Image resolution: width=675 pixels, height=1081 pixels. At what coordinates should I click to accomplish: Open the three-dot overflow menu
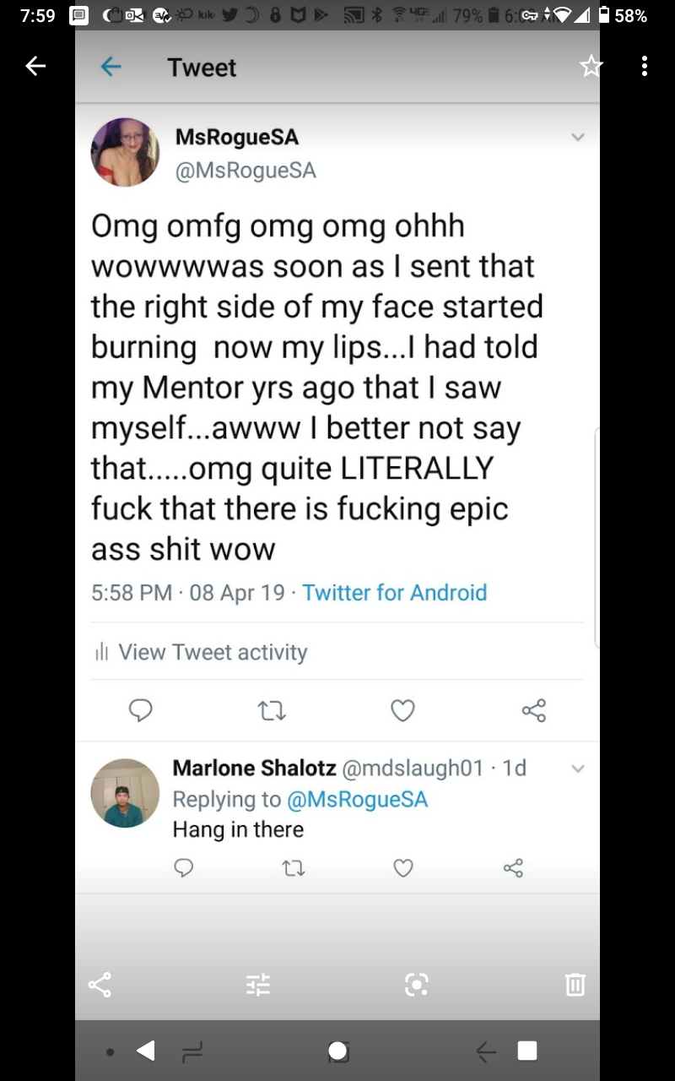tap(645, 66)
